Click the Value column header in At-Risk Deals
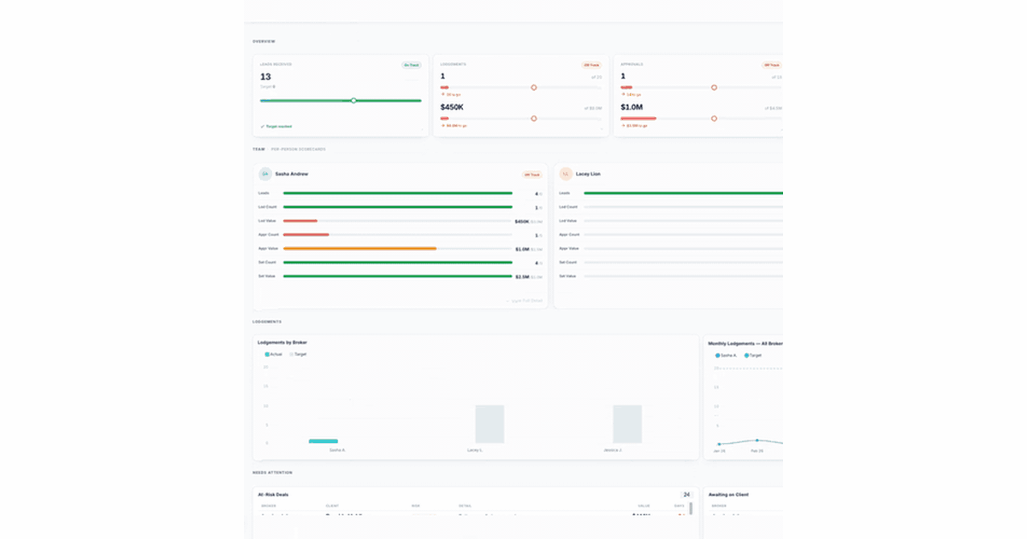Image resolution: width=1027 pixels, height=539 pixels. 644,506
